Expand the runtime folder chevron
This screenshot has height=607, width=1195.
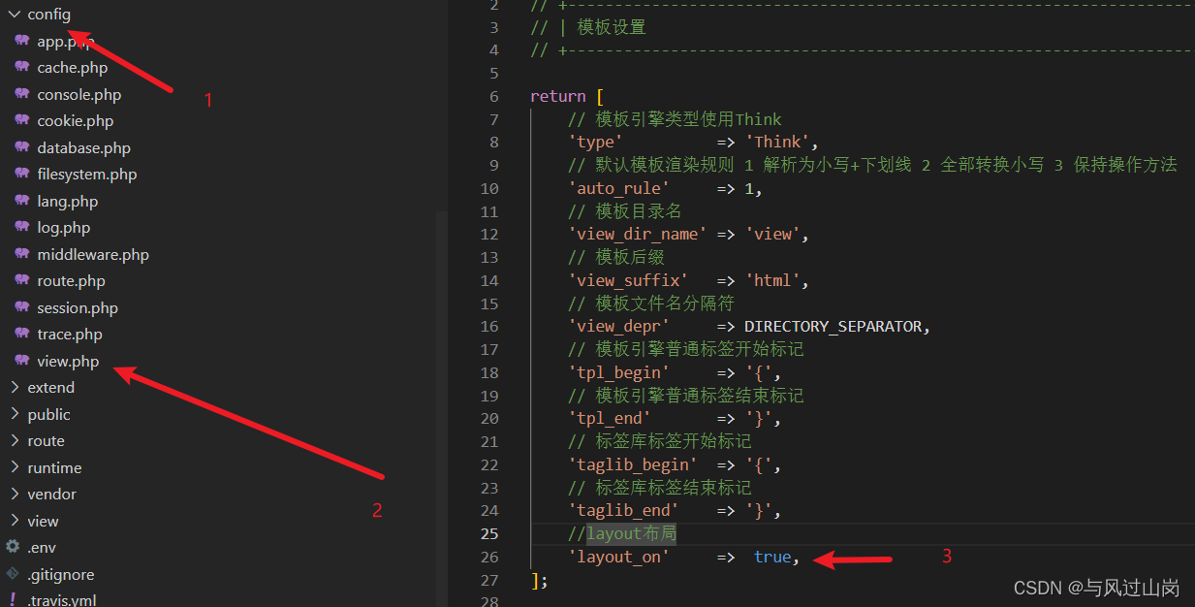click(15, 467)
